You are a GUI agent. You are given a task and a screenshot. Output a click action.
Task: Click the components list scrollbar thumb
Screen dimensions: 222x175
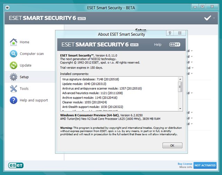tap(180, 87)
